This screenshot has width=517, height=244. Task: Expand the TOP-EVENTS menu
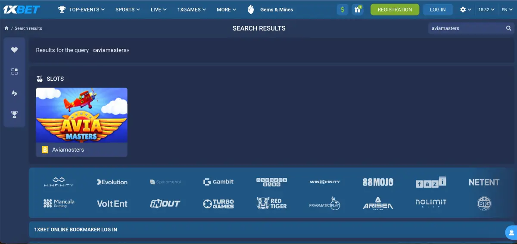(81, 9)
